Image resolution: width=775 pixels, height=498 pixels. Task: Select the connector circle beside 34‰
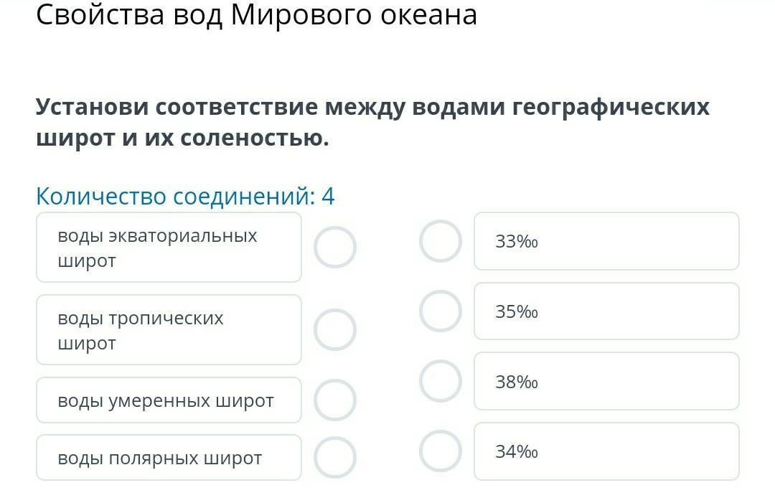tap(441, 451)
